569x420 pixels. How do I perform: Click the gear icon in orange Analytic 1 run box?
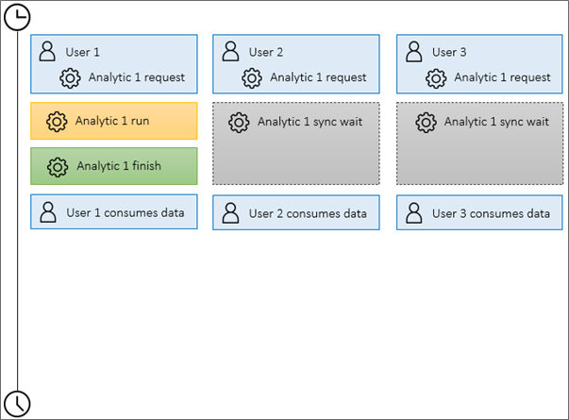tap(57, 121)
